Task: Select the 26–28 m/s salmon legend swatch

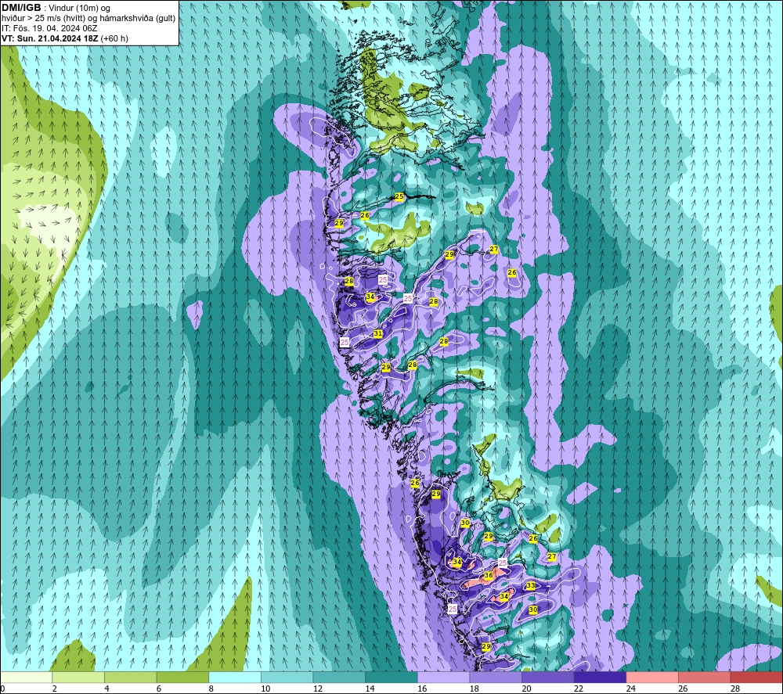Action: (704, 678)
